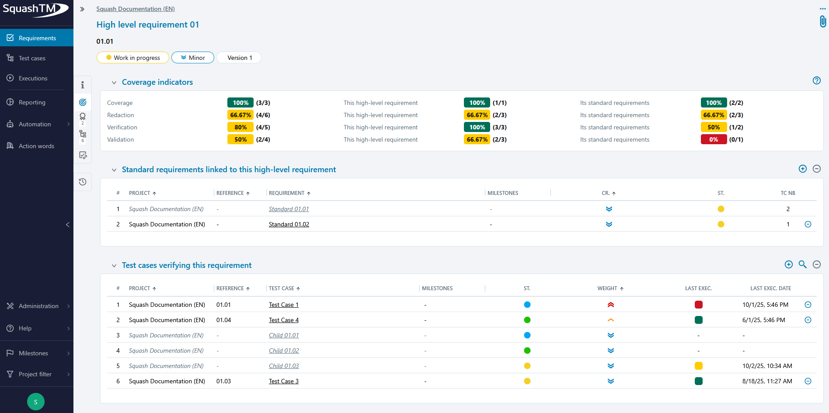
Task: Click the red last execution status of Test Case 1
Action: tap(698, 305)
